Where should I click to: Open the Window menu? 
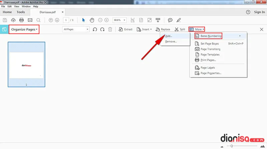point(26,6)
